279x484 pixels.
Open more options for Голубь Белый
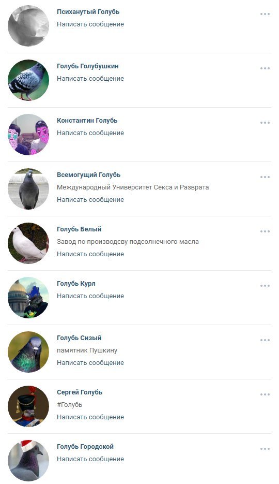[265, 231]
